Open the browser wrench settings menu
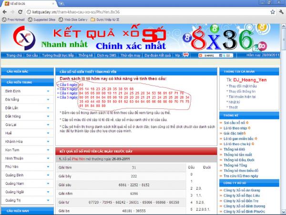This screenshot has height=215, width=286. click(x=281, y=12)
